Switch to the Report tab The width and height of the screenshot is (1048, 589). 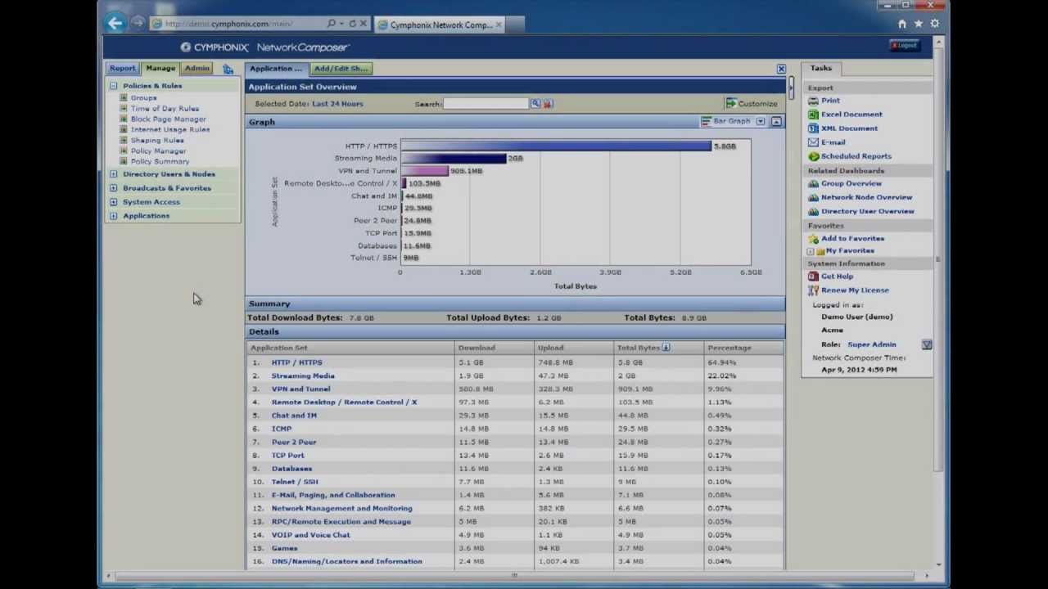click(x=122, y=69)
